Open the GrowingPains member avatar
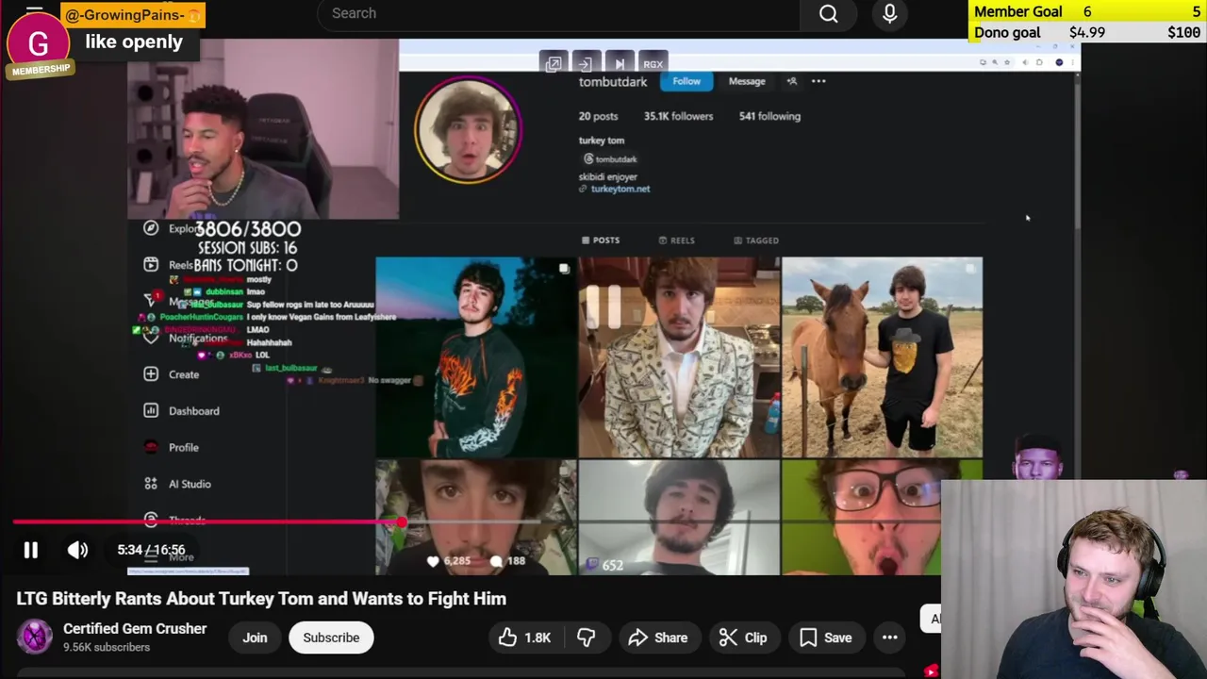This screenshot has height=679, width=1207. pyautogui.click(x=38, y=43)
